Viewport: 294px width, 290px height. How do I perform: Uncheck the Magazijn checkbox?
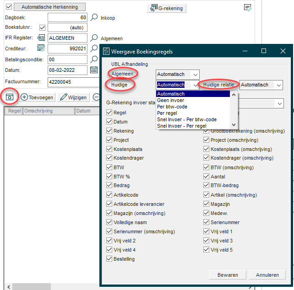click(206, 204)
